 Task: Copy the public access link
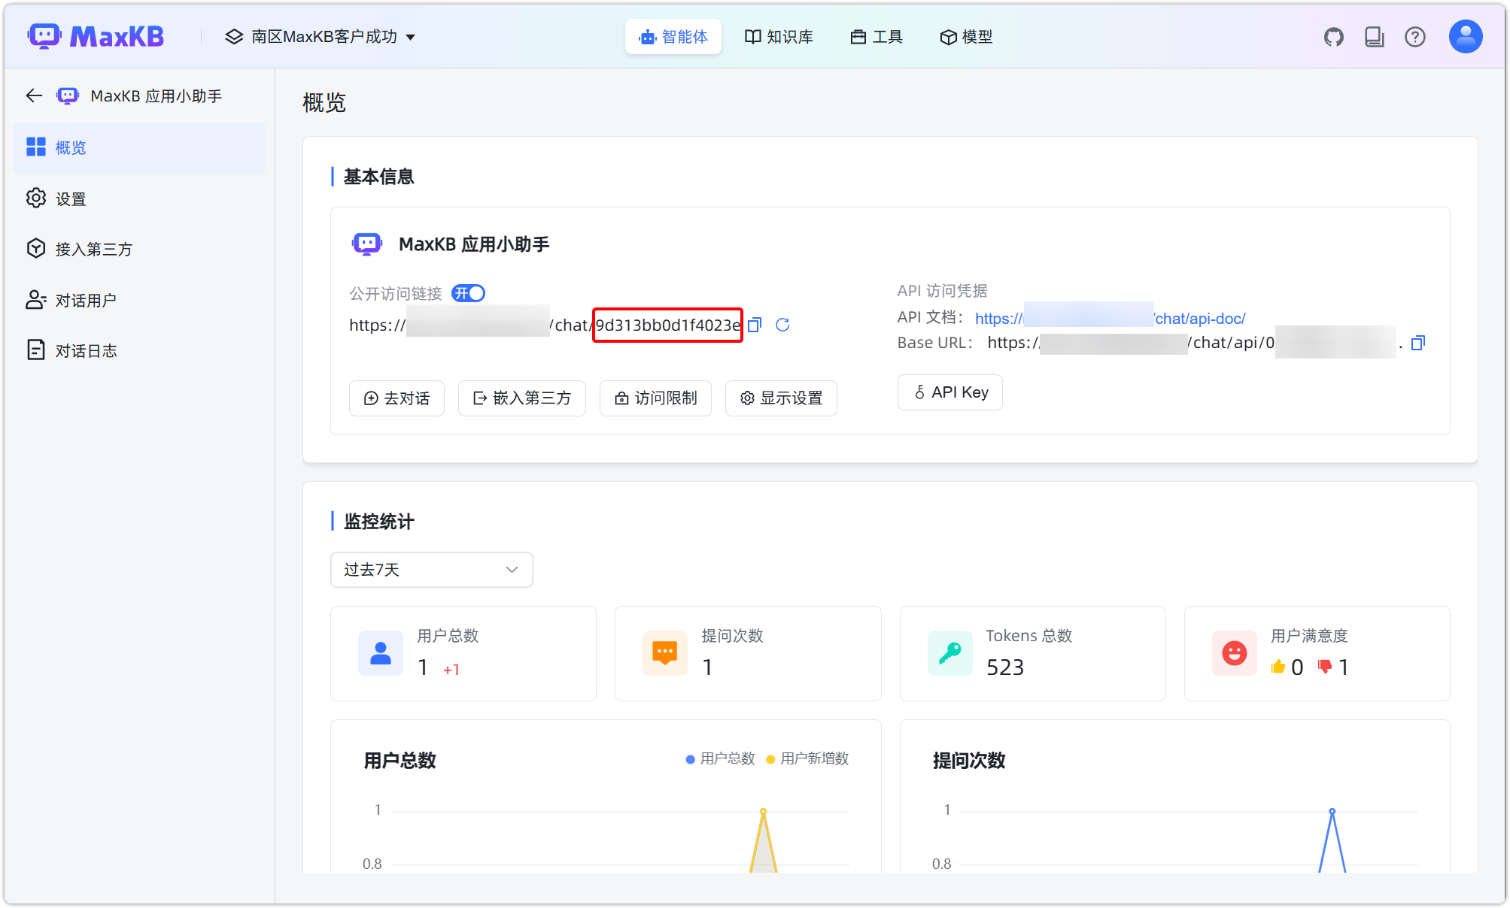(x=755, y=325)
